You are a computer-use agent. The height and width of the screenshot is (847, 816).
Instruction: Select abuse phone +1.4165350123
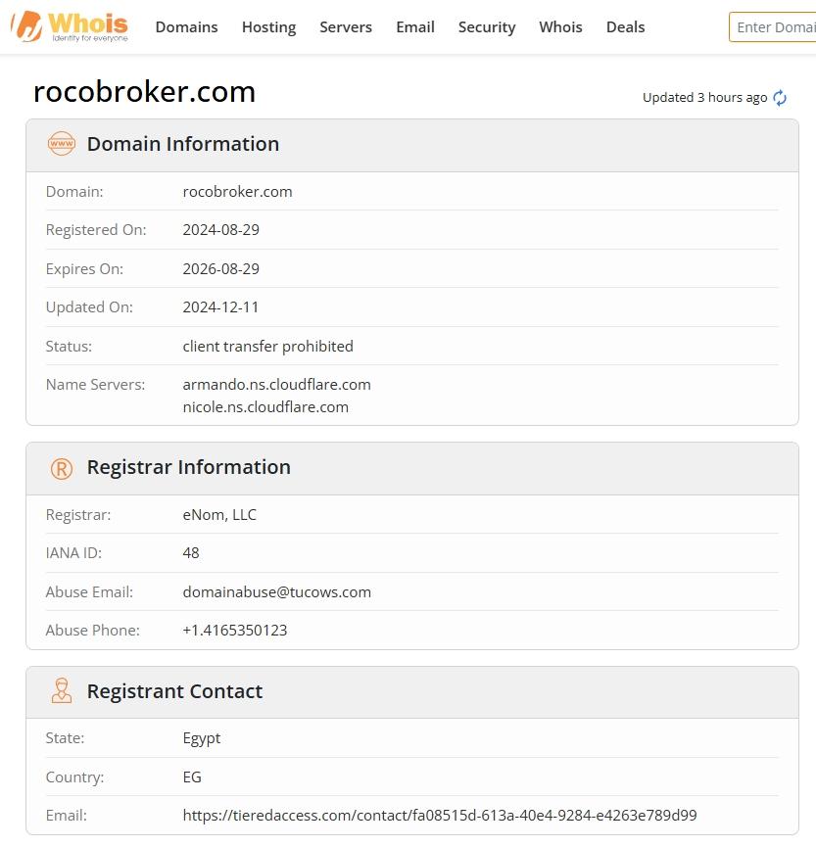point(235,631)
